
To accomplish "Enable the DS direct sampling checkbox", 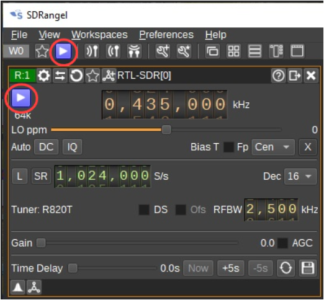I will (x=144, y=210).
